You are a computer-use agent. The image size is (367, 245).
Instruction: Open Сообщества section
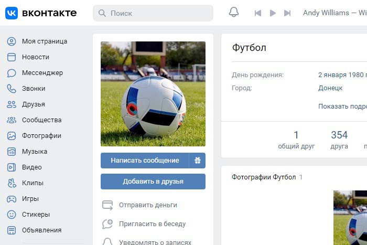click(x=42, y=120)
